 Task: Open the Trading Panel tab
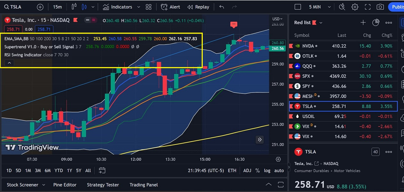144,185
